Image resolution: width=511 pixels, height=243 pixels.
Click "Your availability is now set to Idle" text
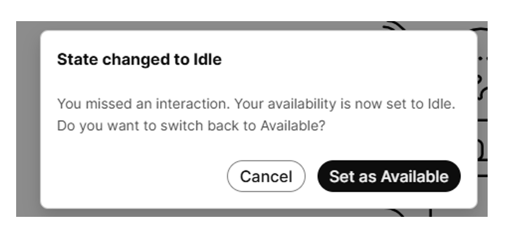pyautogui.click(x=345, y=104)
